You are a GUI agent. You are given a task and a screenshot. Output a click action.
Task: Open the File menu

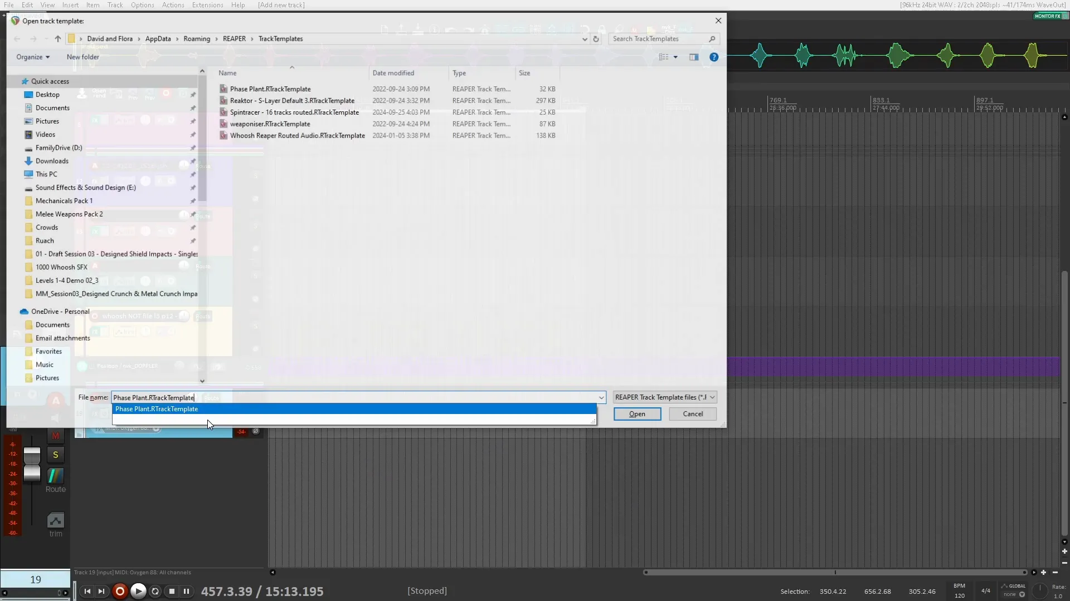pos(9,5)
